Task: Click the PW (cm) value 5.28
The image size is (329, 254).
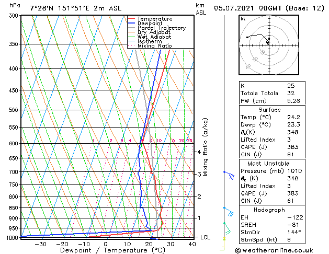Action: tap(293, 101)
